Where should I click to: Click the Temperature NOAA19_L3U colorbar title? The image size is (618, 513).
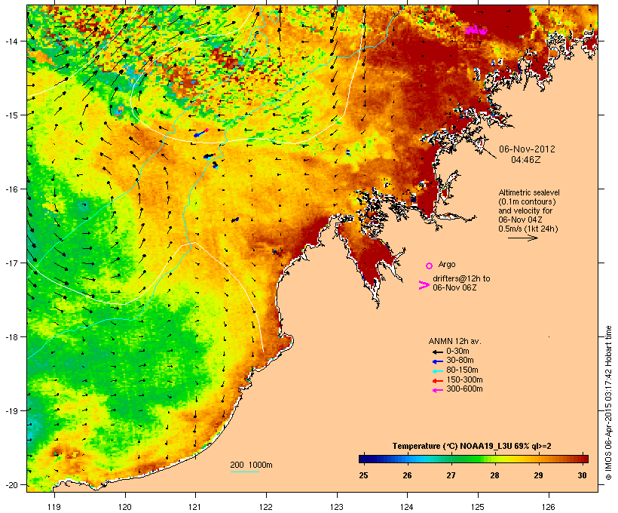[x=472, y=446]
